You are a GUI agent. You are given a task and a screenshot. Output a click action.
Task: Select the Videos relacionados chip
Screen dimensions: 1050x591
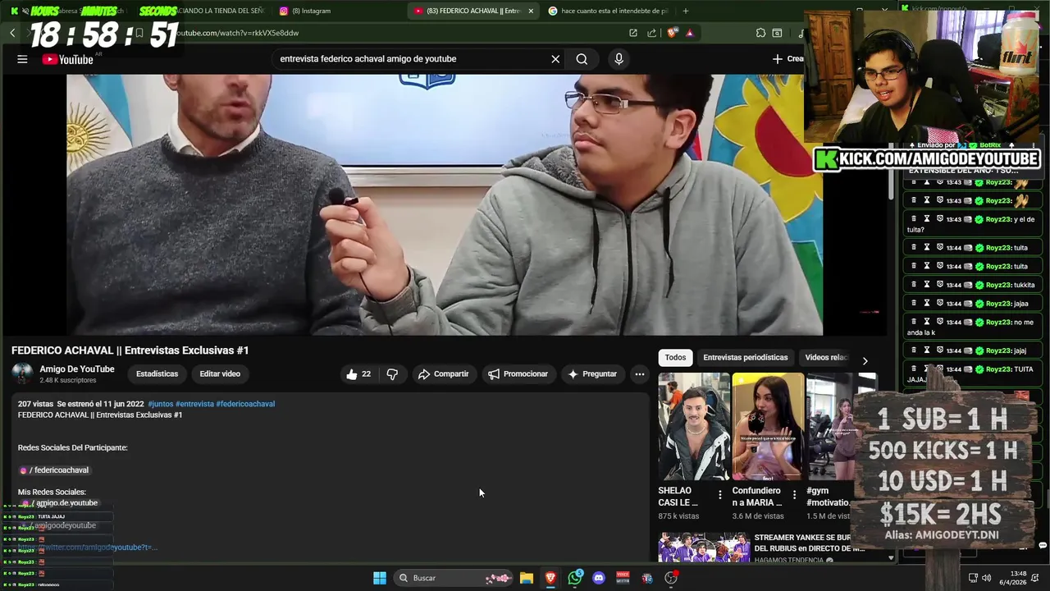coord(826,358)
